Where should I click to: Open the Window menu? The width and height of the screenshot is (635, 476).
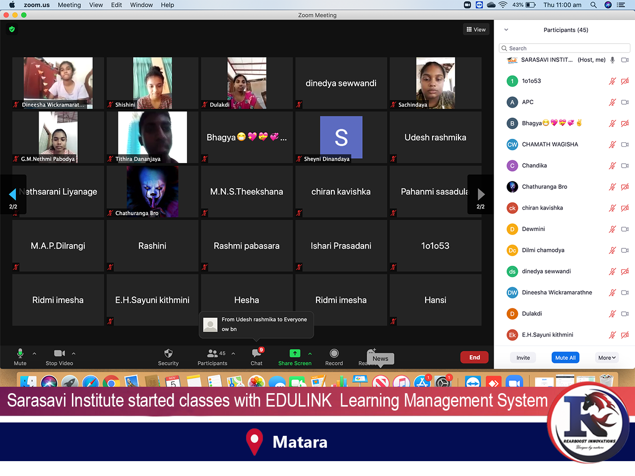coord(141,5)
